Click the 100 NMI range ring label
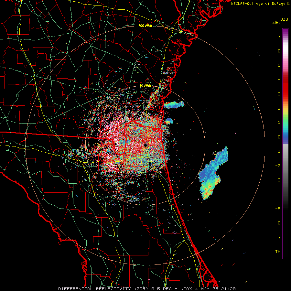291x291 pixels. [x=145, y=26]
